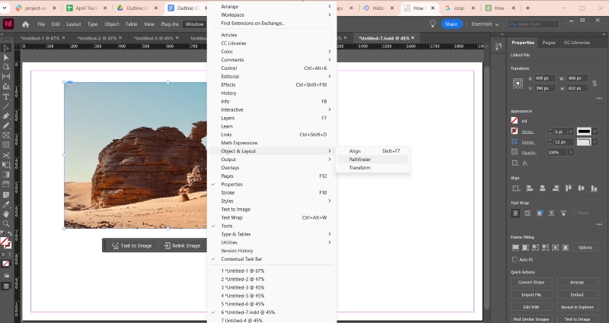
Task: Click the Embed quick action button
Action: tap(577, 295)
